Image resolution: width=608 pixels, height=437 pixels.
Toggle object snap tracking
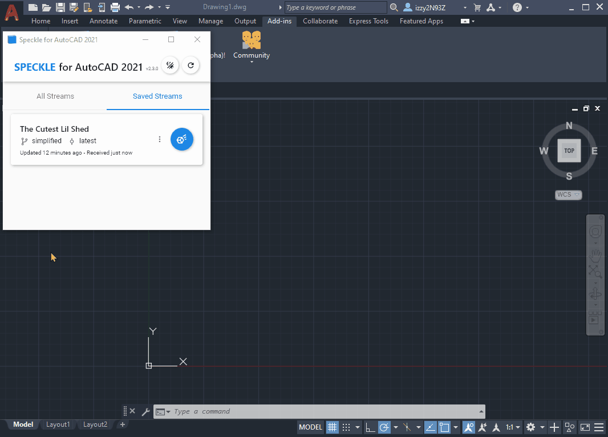(x=431, y=427)
